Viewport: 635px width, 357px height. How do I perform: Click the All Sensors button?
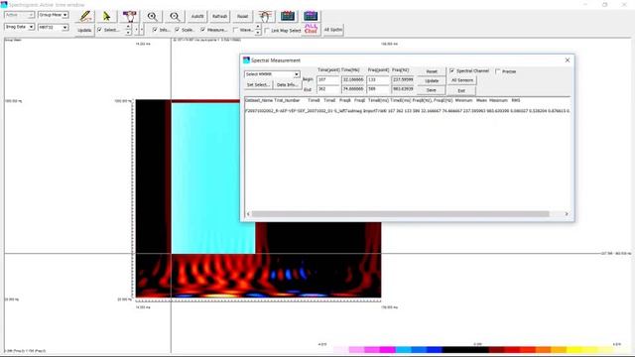pos(462,80)
